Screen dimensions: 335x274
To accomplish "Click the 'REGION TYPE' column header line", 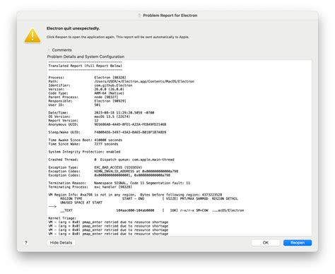I will [149, 198].
